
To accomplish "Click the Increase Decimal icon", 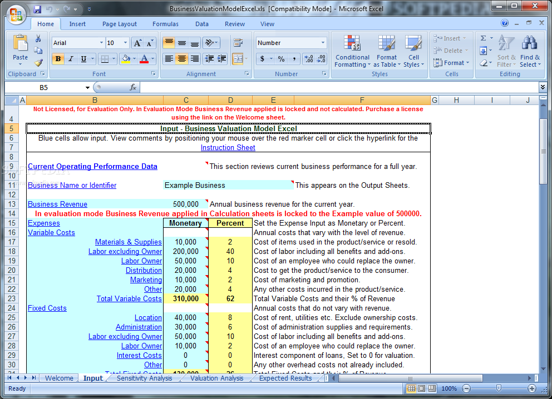I will click(308, 59).
